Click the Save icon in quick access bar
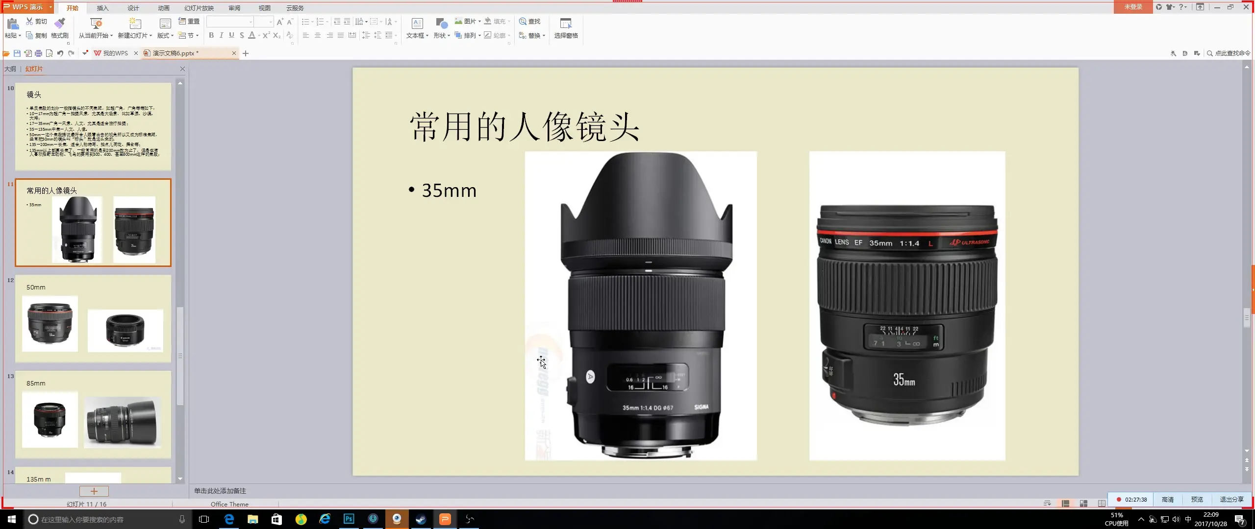 (17, 53)
